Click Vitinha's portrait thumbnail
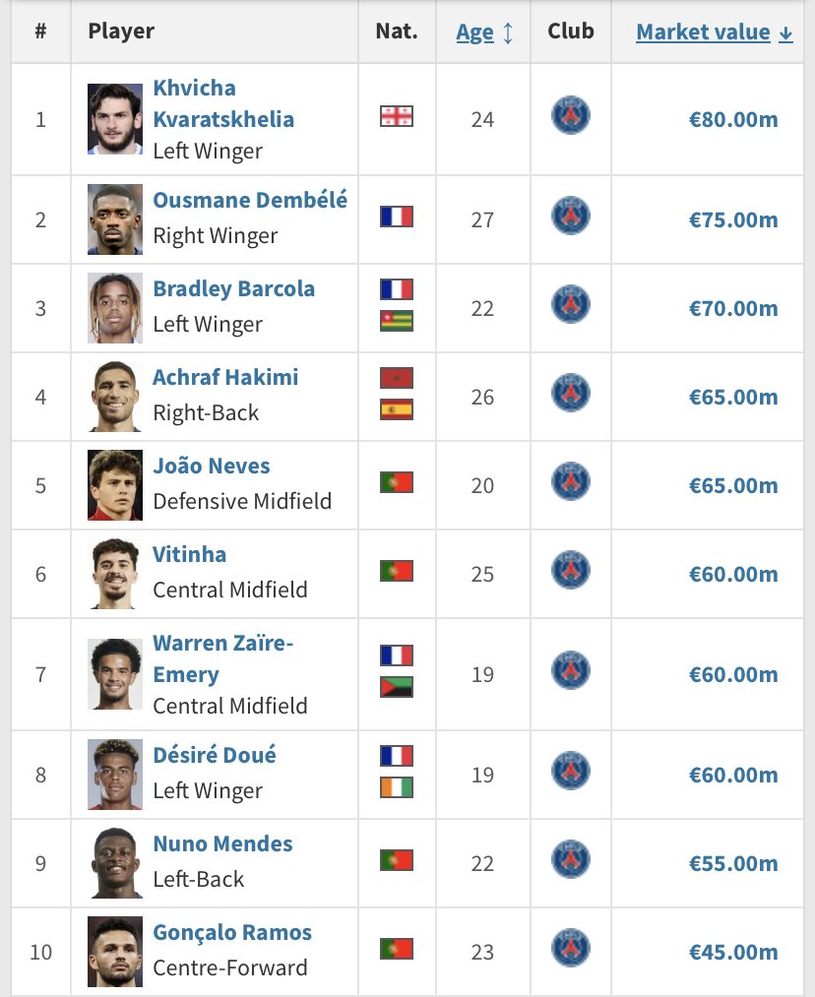815x997 pixels. [x=115, y=574]
